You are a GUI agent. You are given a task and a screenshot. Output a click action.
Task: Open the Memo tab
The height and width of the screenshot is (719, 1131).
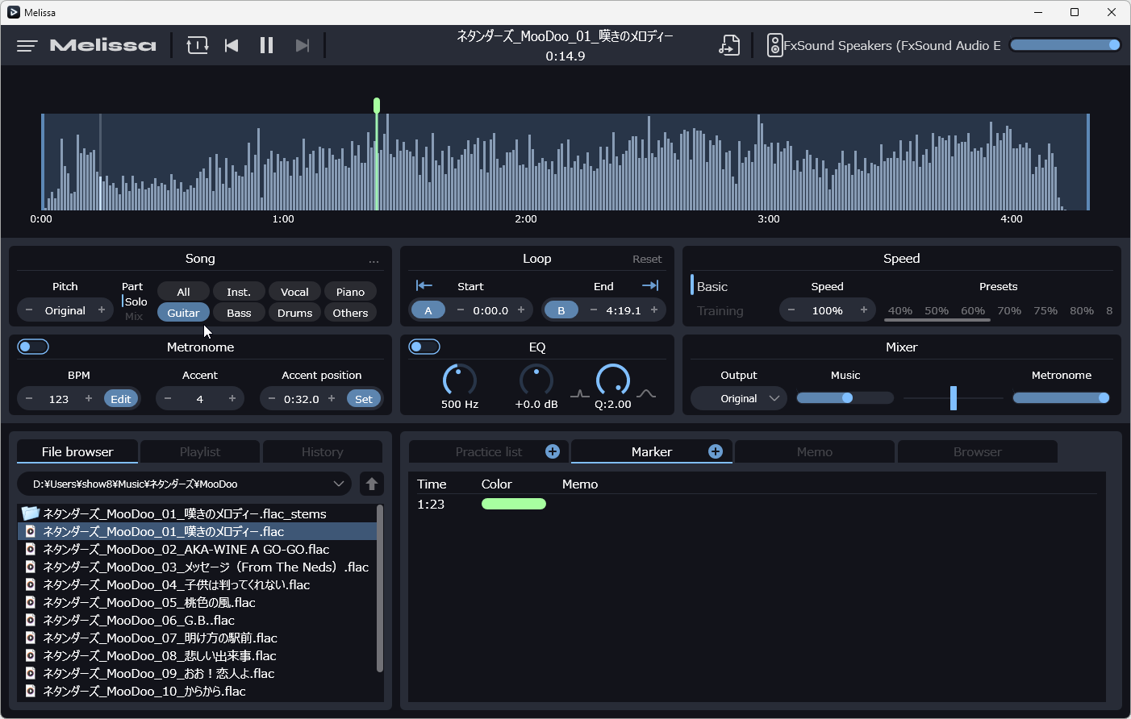(814, 451)
